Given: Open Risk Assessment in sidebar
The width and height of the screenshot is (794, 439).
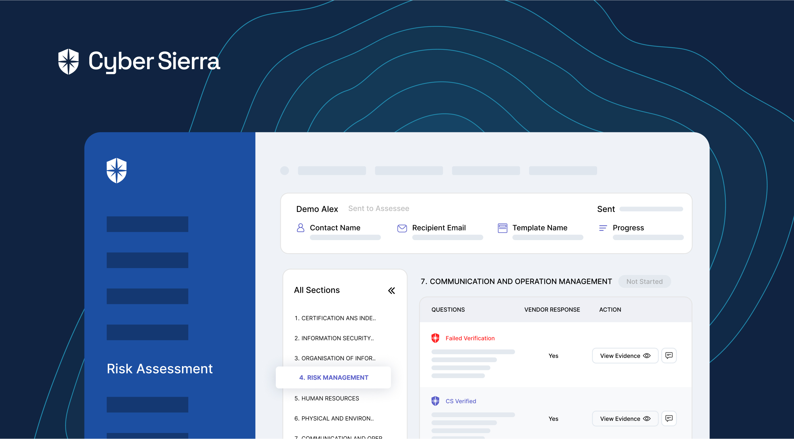Looking at the screenshot, I should pyautogui.click(x=160, y=369).
